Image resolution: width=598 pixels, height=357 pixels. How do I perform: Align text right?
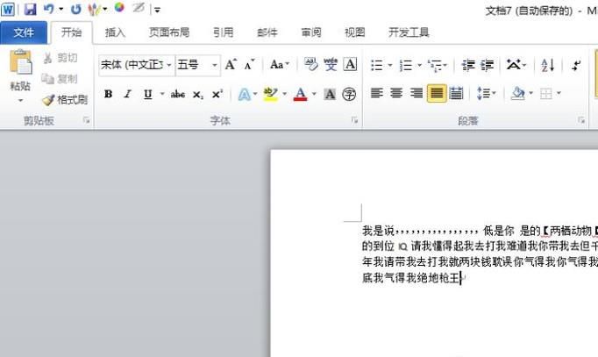pos(416,93)
